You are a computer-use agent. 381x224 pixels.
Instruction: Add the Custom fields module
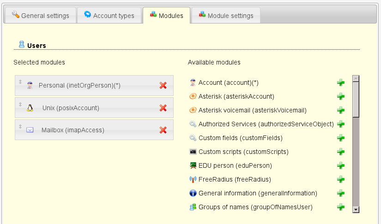pyautogui.click(x=341, y=138)
